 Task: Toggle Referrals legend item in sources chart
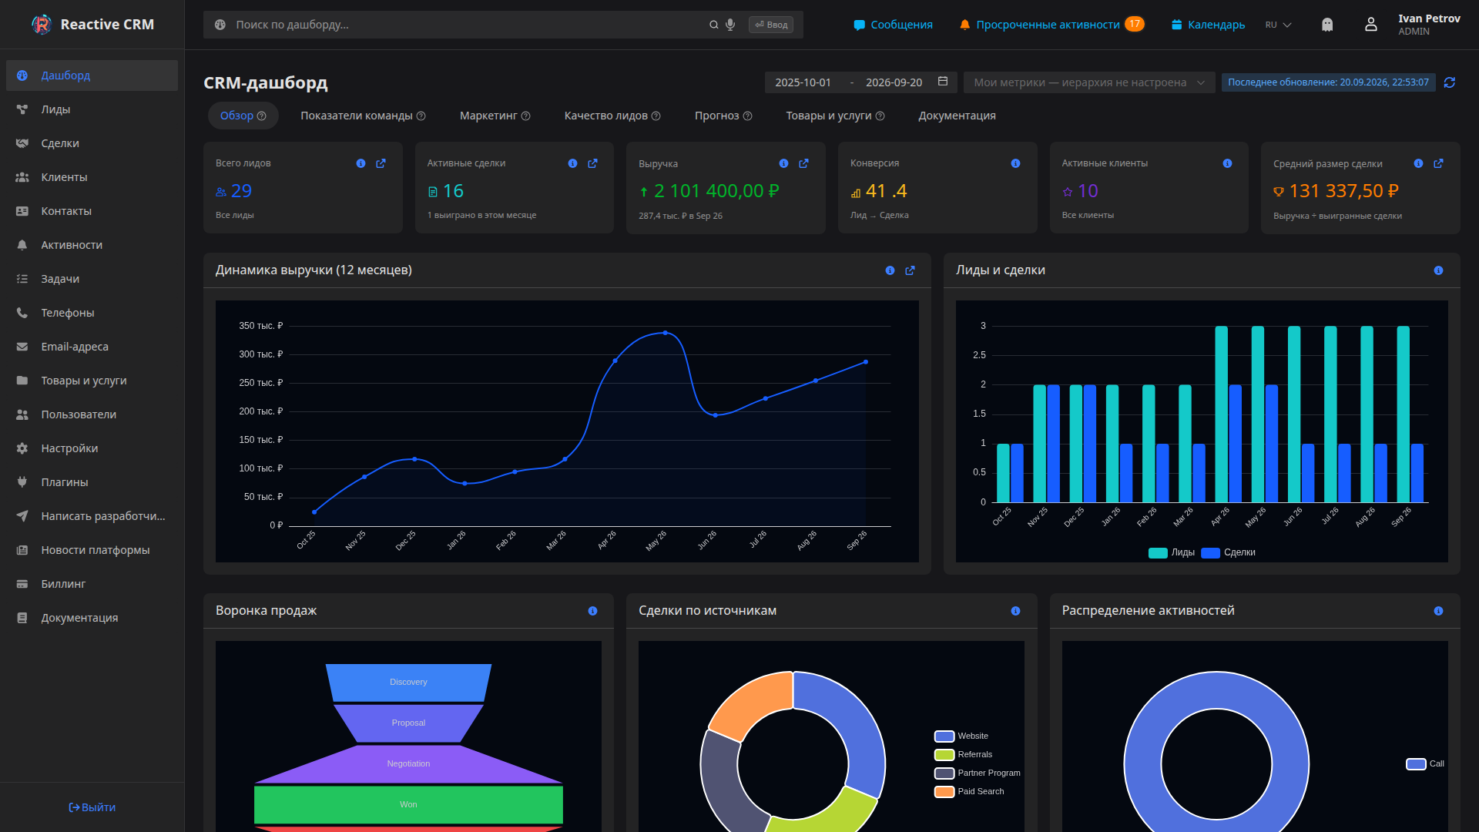click(964, 755)
